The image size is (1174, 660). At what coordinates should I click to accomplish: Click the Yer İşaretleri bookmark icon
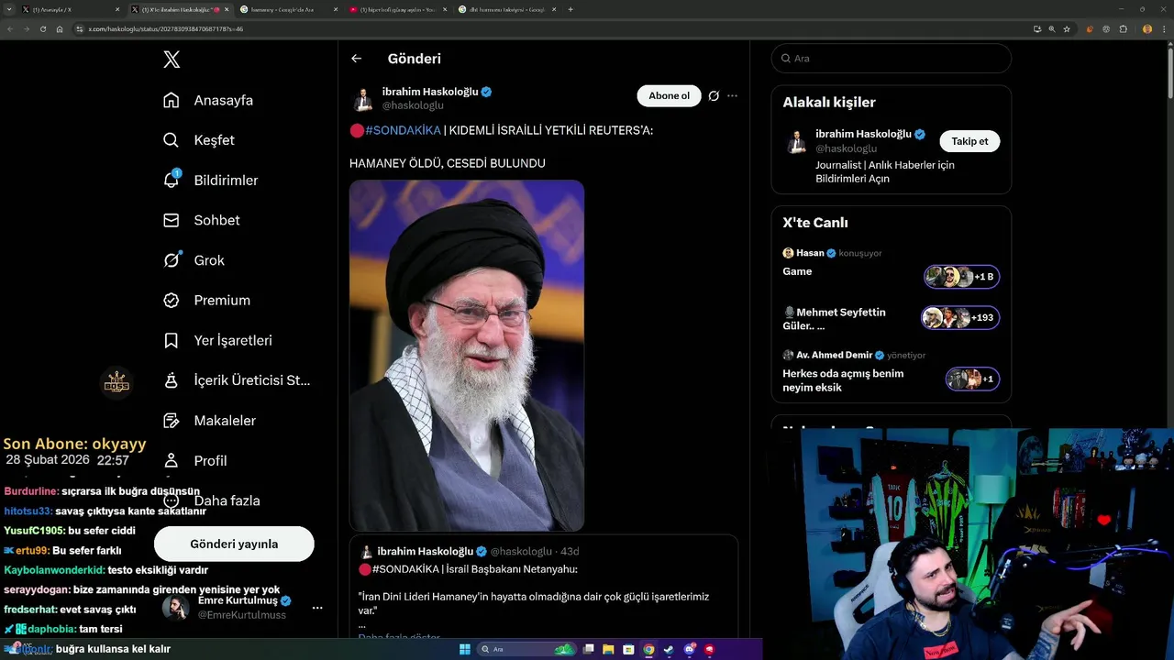coord(172,340)
